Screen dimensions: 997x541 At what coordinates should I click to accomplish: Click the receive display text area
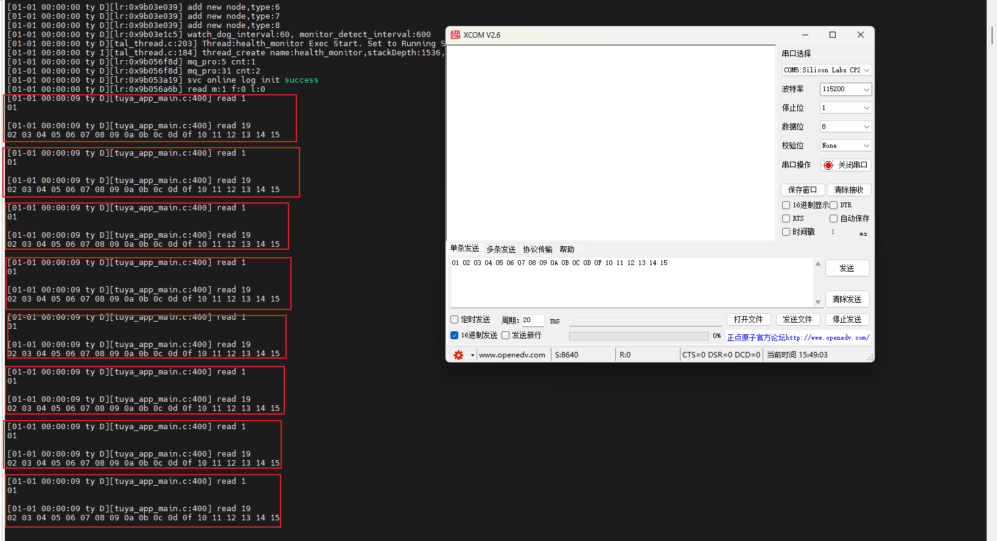click(611, 143)
